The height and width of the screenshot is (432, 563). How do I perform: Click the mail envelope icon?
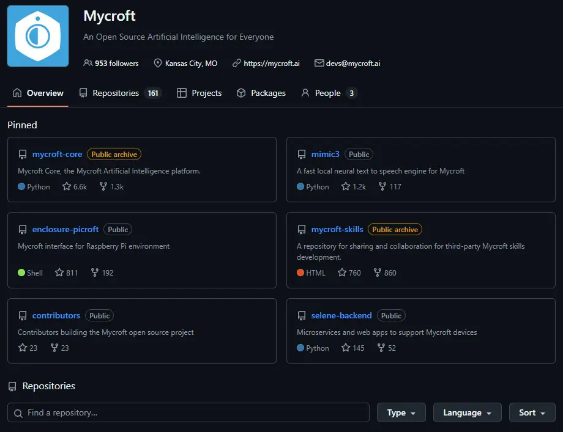319,63
